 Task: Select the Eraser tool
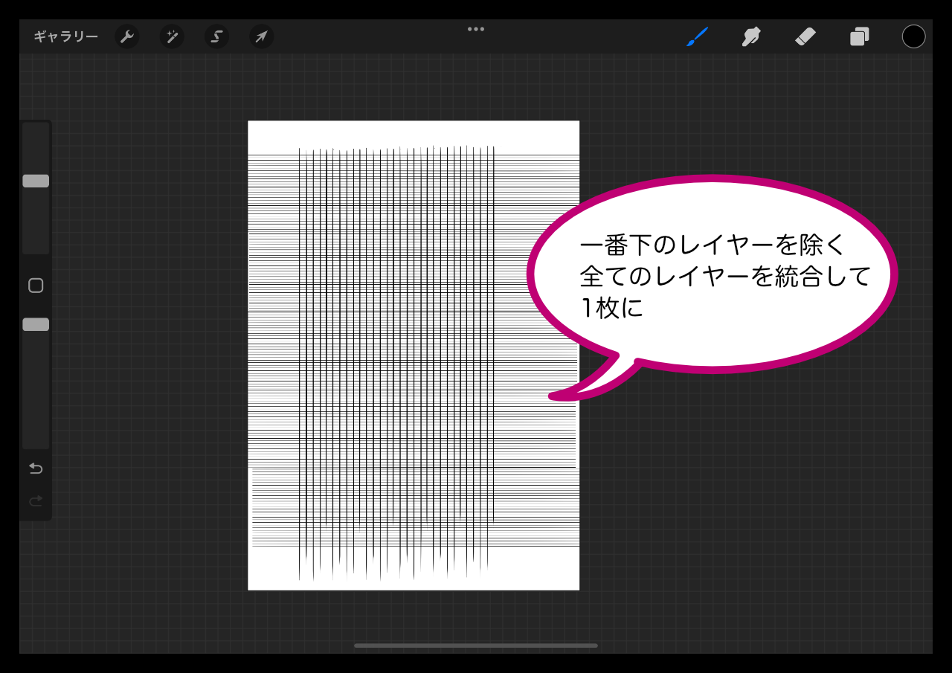805,36
